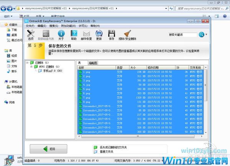Open the 编辑(E) menu
The image size is (230, 166).
(x=42, y=26)
